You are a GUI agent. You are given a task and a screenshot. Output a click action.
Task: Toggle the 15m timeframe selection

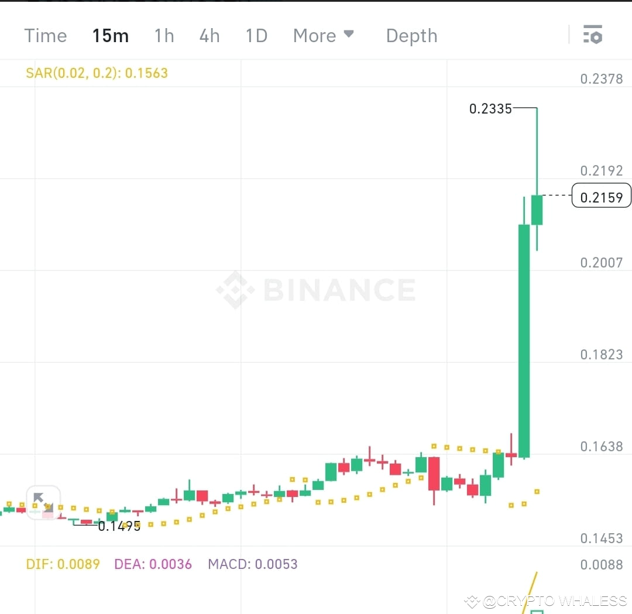point(111,35)
